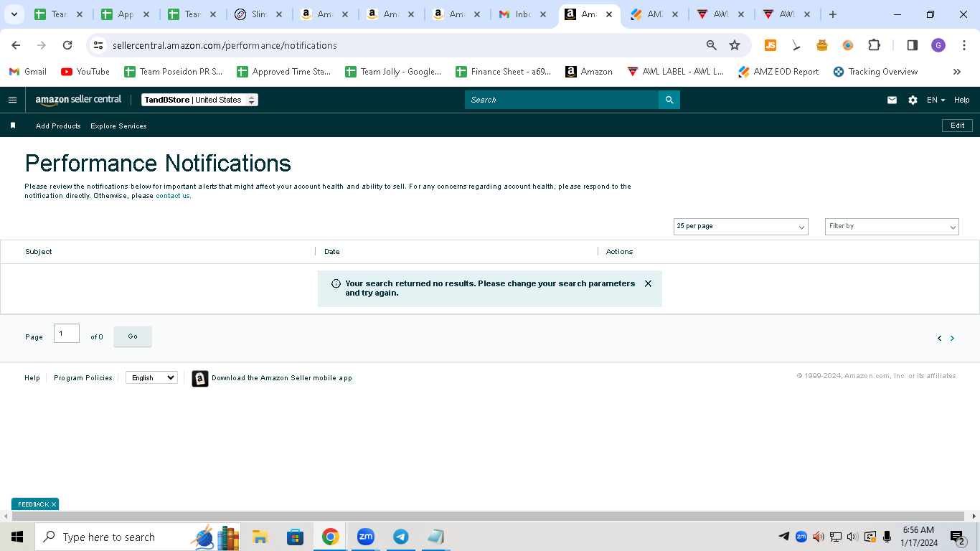Open Zoom from the taskbar
Image resolution: width=980 pixels, height=551 pixels.
point(366,537)
